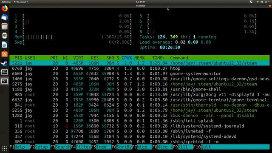Open Ubuntu Software from the dock
Image resolution: width=272 pixels, height=153 pixels.
tap(5, 54)
